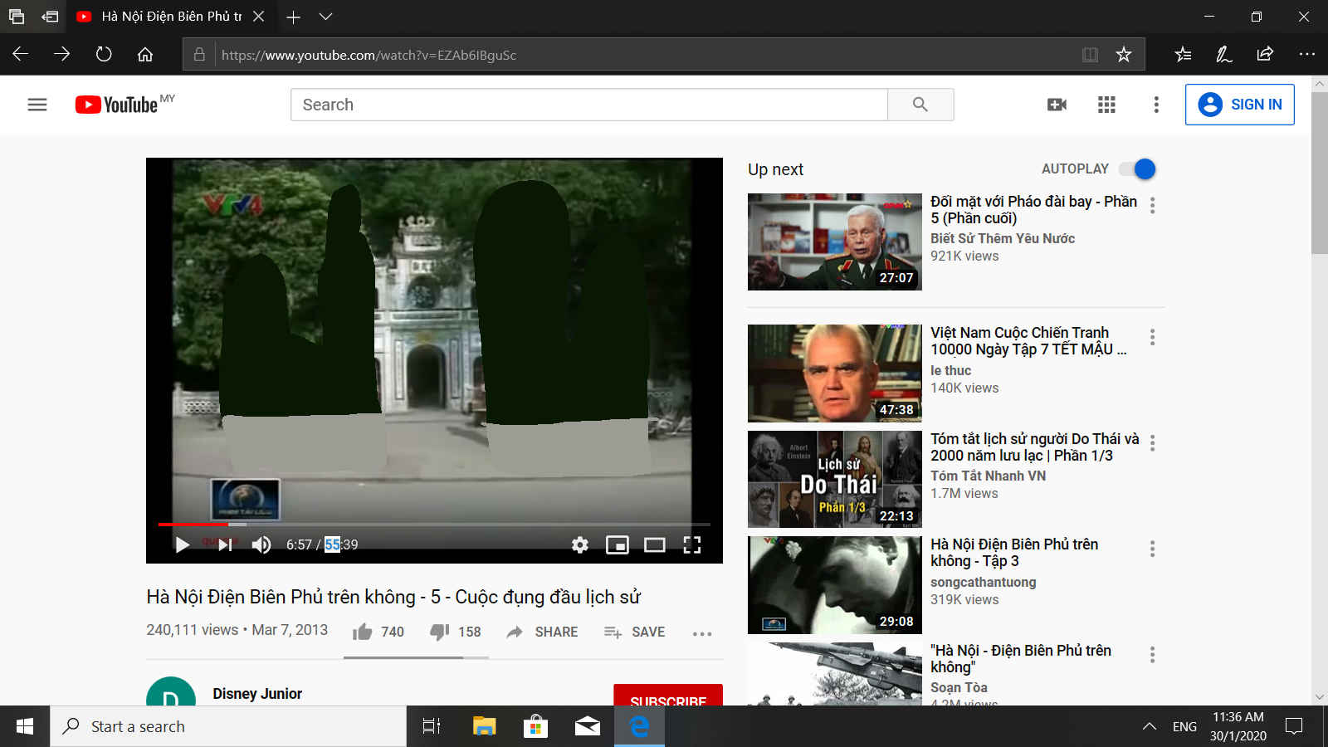Open the favorites hub
1328x747 pixels.
1183,54
